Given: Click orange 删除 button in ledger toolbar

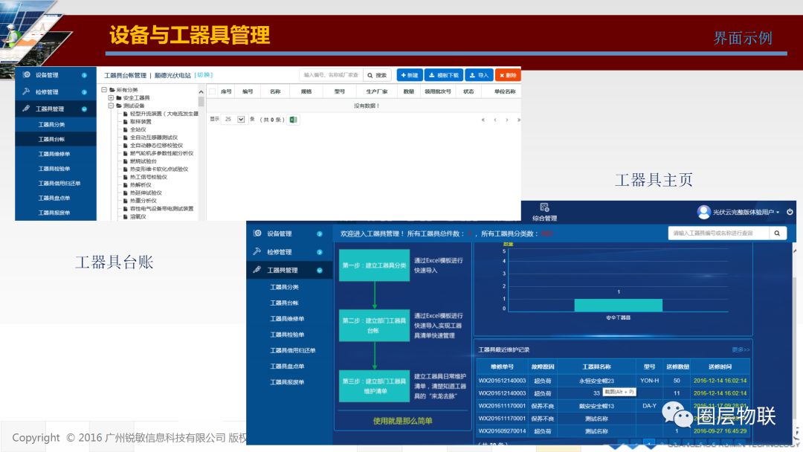Looking at the screenshot, I should [x=508, y=75].
